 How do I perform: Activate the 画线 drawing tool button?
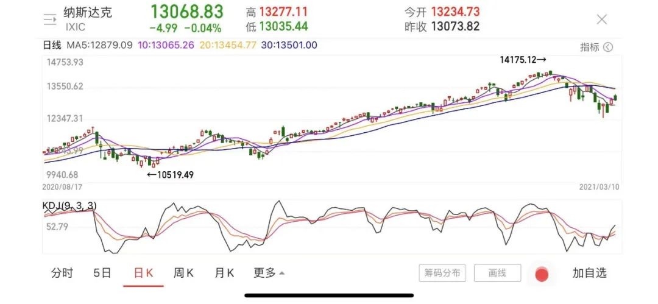pos(497,273)
